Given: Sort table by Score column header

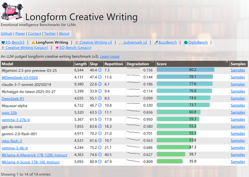Looking at the screenshot, I should coord(192,64).
